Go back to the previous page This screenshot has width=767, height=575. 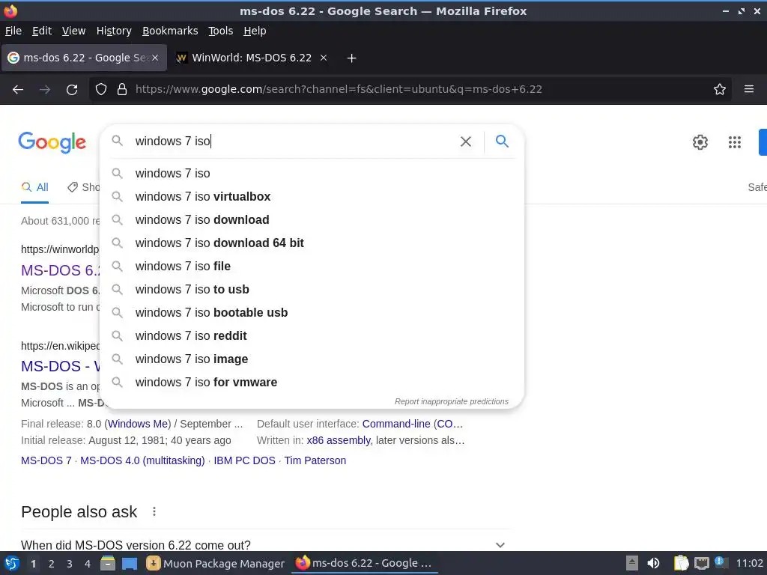18,90
